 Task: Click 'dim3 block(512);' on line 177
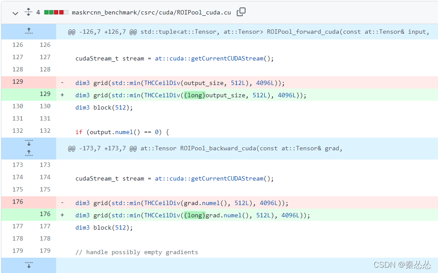(104, 227)
